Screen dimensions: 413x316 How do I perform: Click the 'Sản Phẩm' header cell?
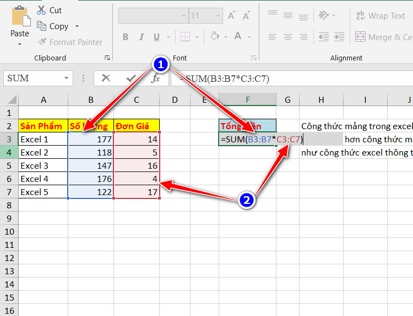tap(44, 126)
